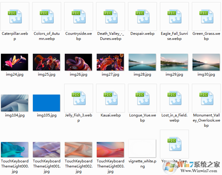Click the img25.jpg thumbnail
This screenshot has height=175, width=222.
(46, 62)
